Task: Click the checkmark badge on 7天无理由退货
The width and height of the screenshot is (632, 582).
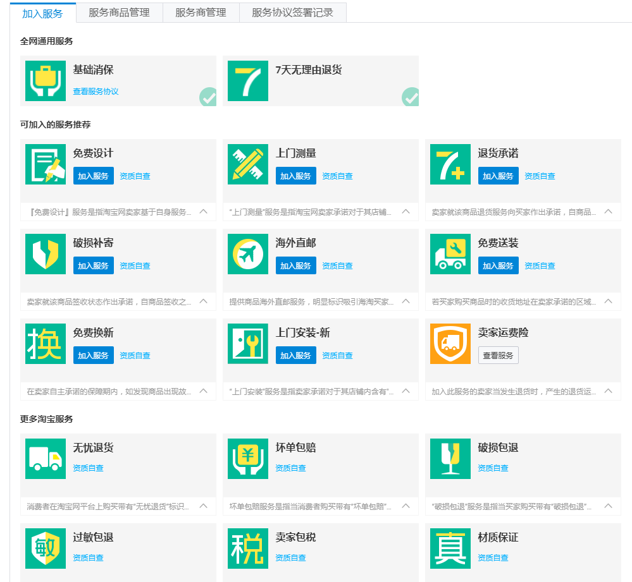Action: (411, 97)
